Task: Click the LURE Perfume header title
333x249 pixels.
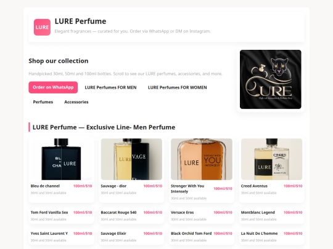Action: [80, 21]
